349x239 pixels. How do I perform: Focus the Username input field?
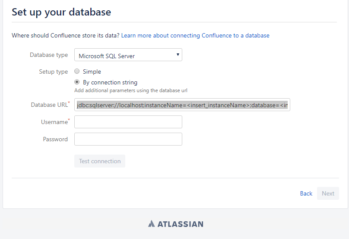pos(128,122)
